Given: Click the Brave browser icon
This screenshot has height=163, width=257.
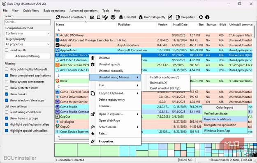Looking at the screenshot, I should (58, 81).
